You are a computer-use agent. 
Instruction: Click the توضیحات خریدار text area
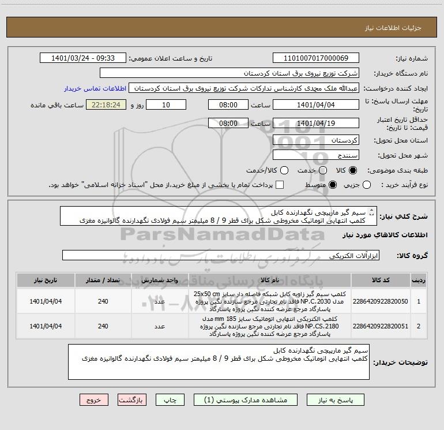pyautogui.click(x=219, y=362)
